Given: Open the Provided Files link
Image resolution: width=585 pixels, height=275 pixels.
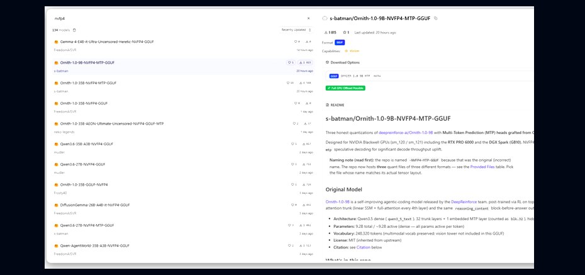Looking at the screenshot, I should coord(482,167).
